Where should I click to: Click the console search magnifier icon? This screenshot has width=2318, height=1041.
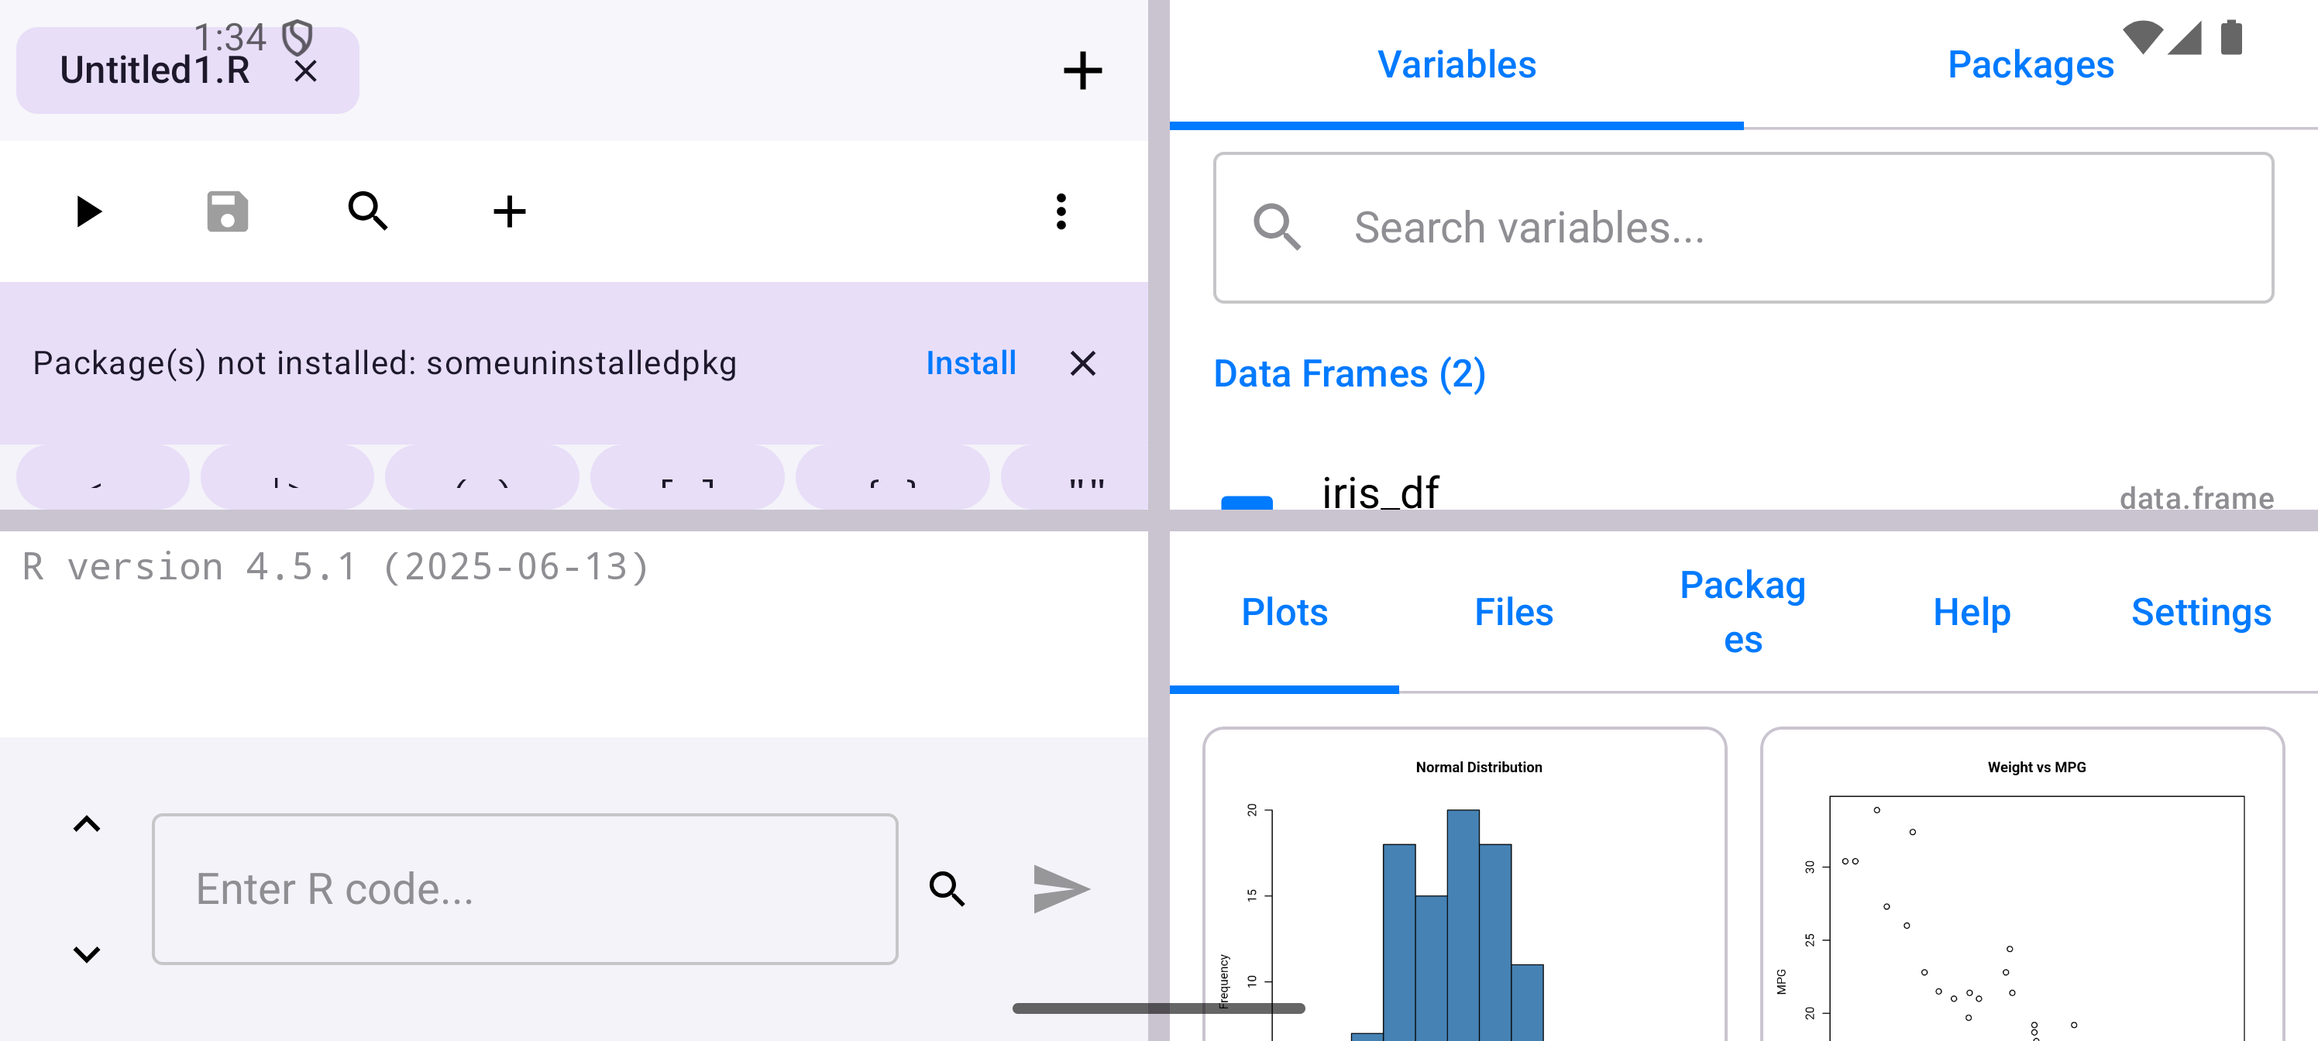pos(947,889)
